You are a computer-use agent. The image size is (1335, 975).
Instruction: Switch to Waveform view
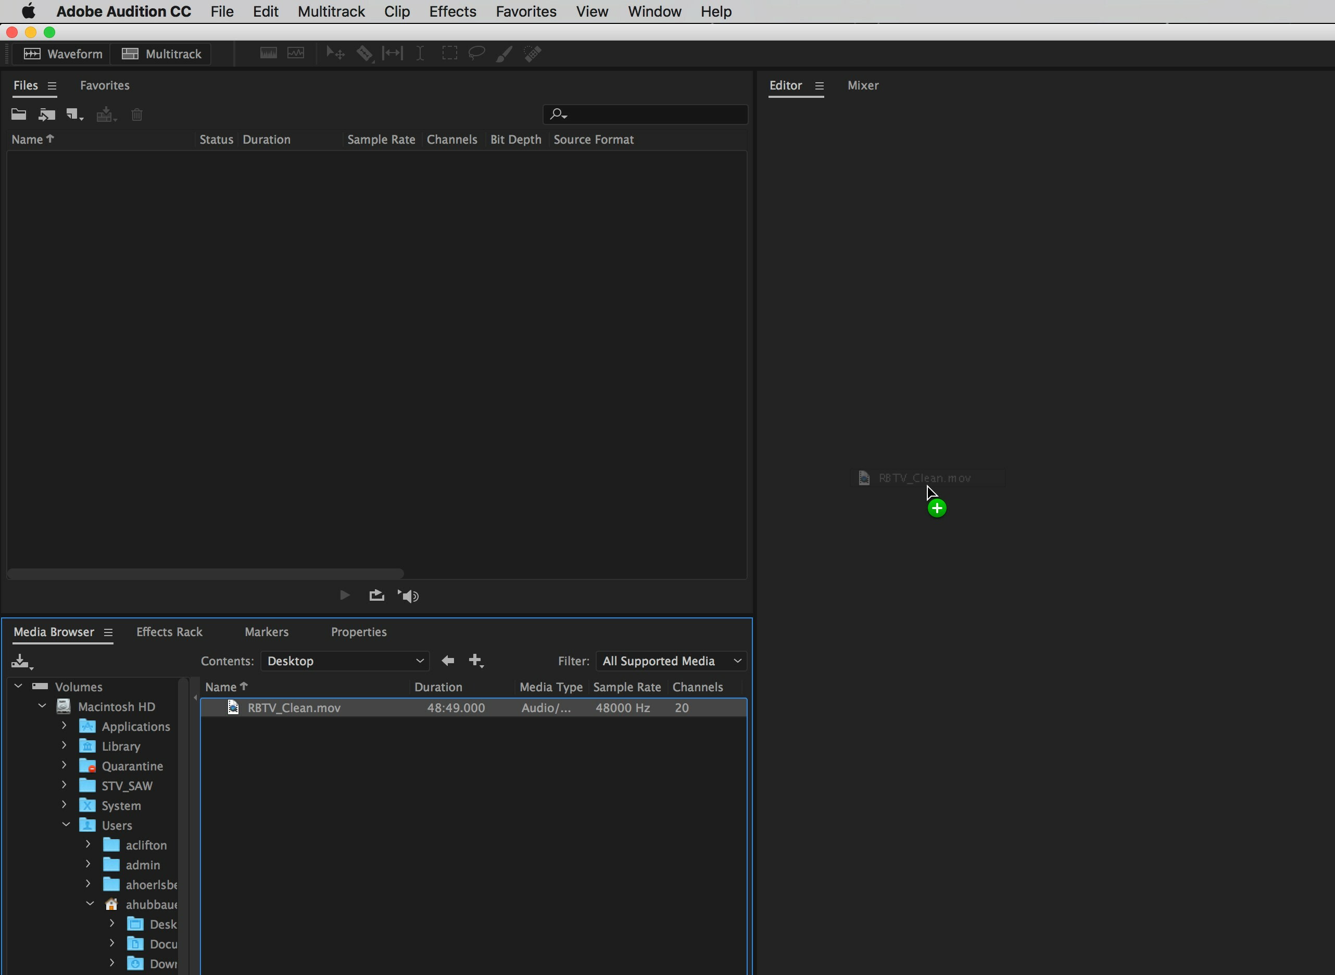click(62, 54)
